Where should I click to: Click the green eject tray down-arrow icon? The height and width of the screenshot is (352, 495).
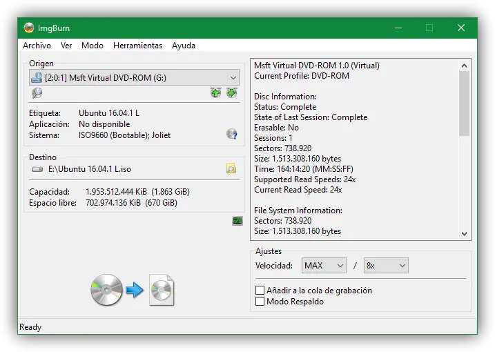pyautogui.click(x=232, y=92)
